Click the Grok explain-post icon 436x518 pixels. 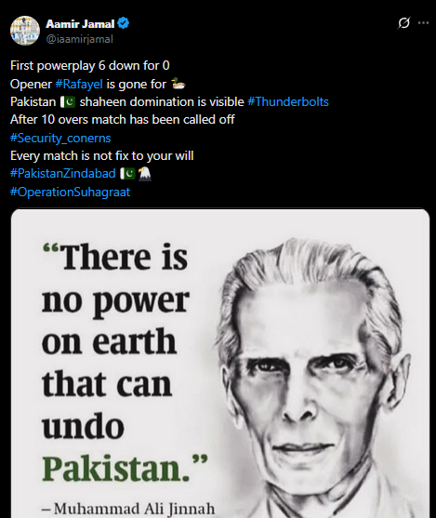coord(403,23)
